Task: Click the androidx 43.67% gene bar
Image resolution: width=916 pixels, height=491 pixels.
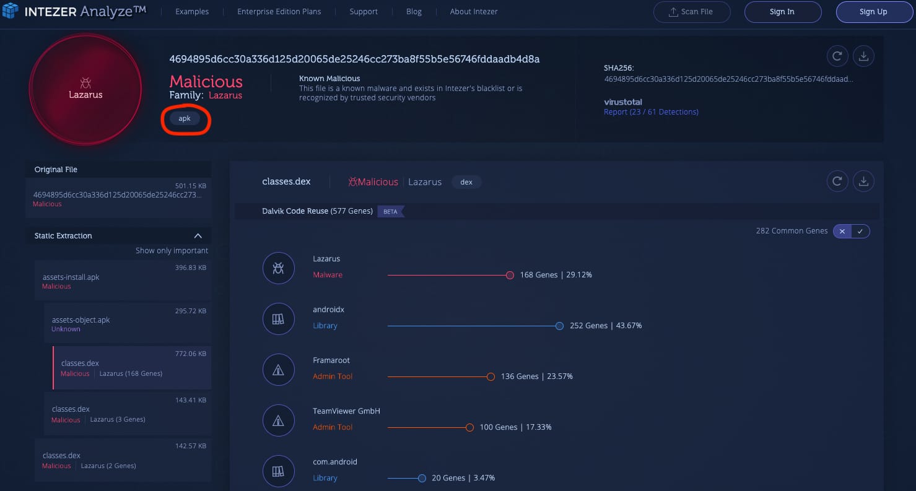Action: coord(476,326)
